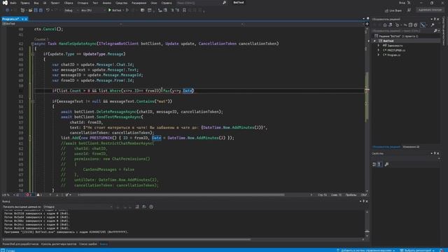Click the Bookmark toolbar icon
This screenshot has height=252, width=448.
[184, 10]
